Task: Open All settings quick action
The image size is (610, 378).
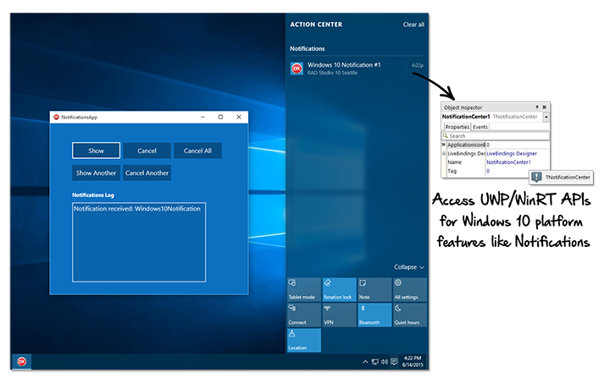Action: click(410, 289)
